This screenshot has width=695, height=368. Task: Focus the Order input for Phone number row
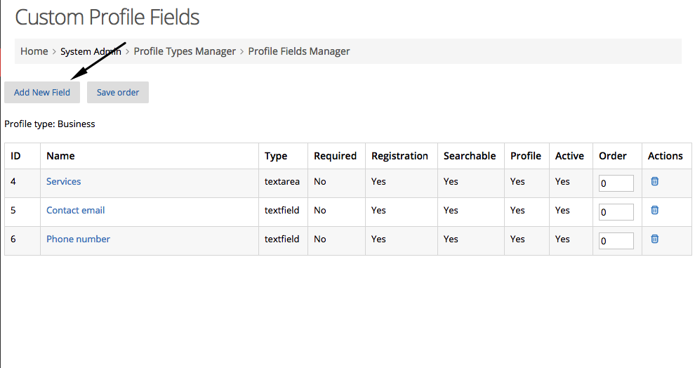pos(616,241)
